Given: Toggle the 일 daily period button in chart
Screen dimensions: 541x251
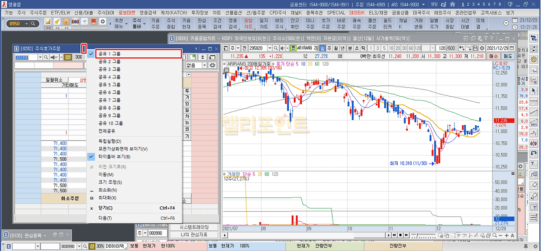Looking at the screenshot, I should 322,48.
